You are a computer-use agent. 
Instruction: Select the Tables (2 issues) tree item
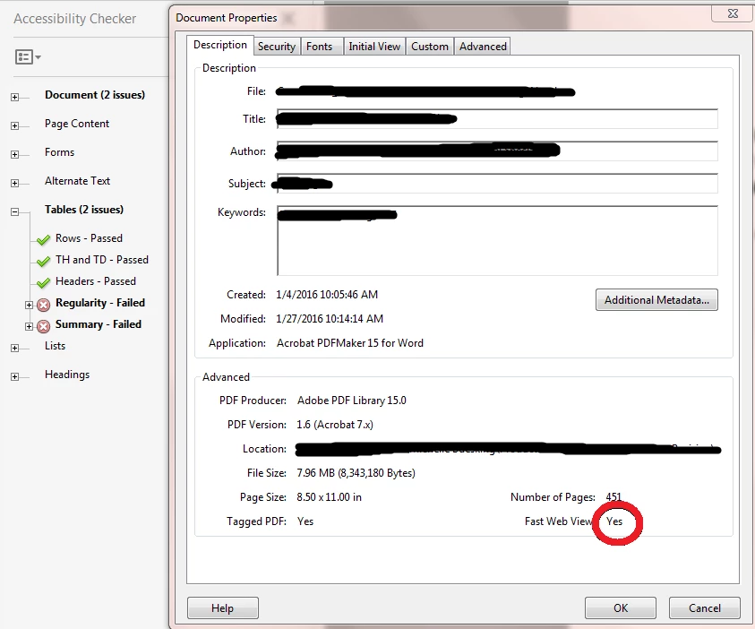click(x=84, y=210)
